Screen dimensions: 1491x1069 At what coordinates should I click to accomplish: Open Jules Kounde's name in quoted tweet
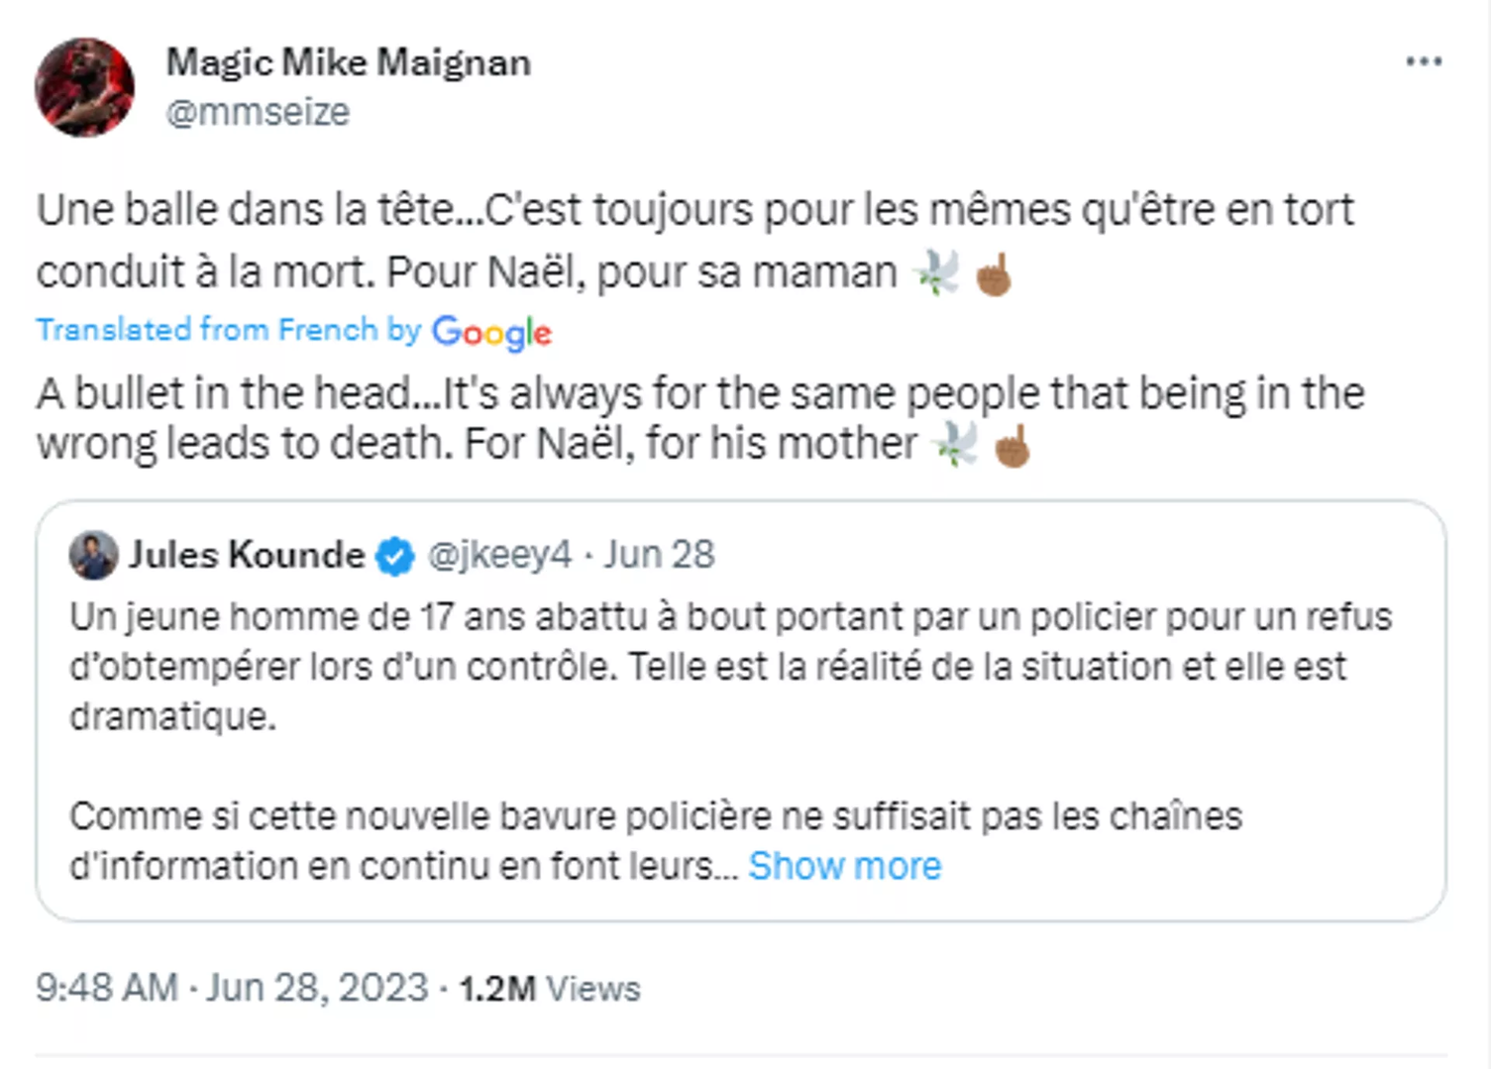click(247, 555)
